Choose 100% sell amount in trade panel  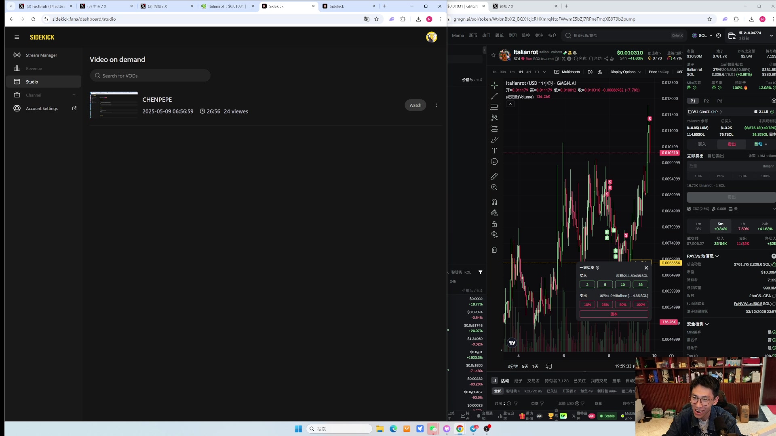(x=765, y=176)
